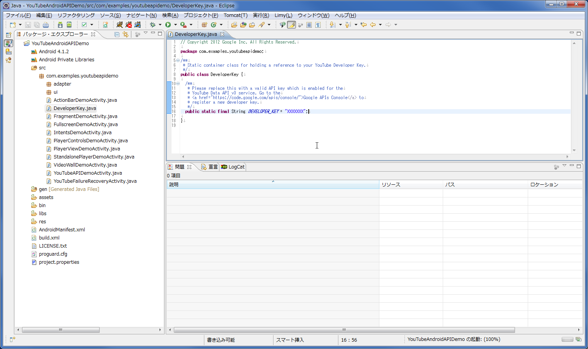588x349 pixels.
Task: Close the DeveloperKey.java editor tab
Action: (x=222, y=34)
